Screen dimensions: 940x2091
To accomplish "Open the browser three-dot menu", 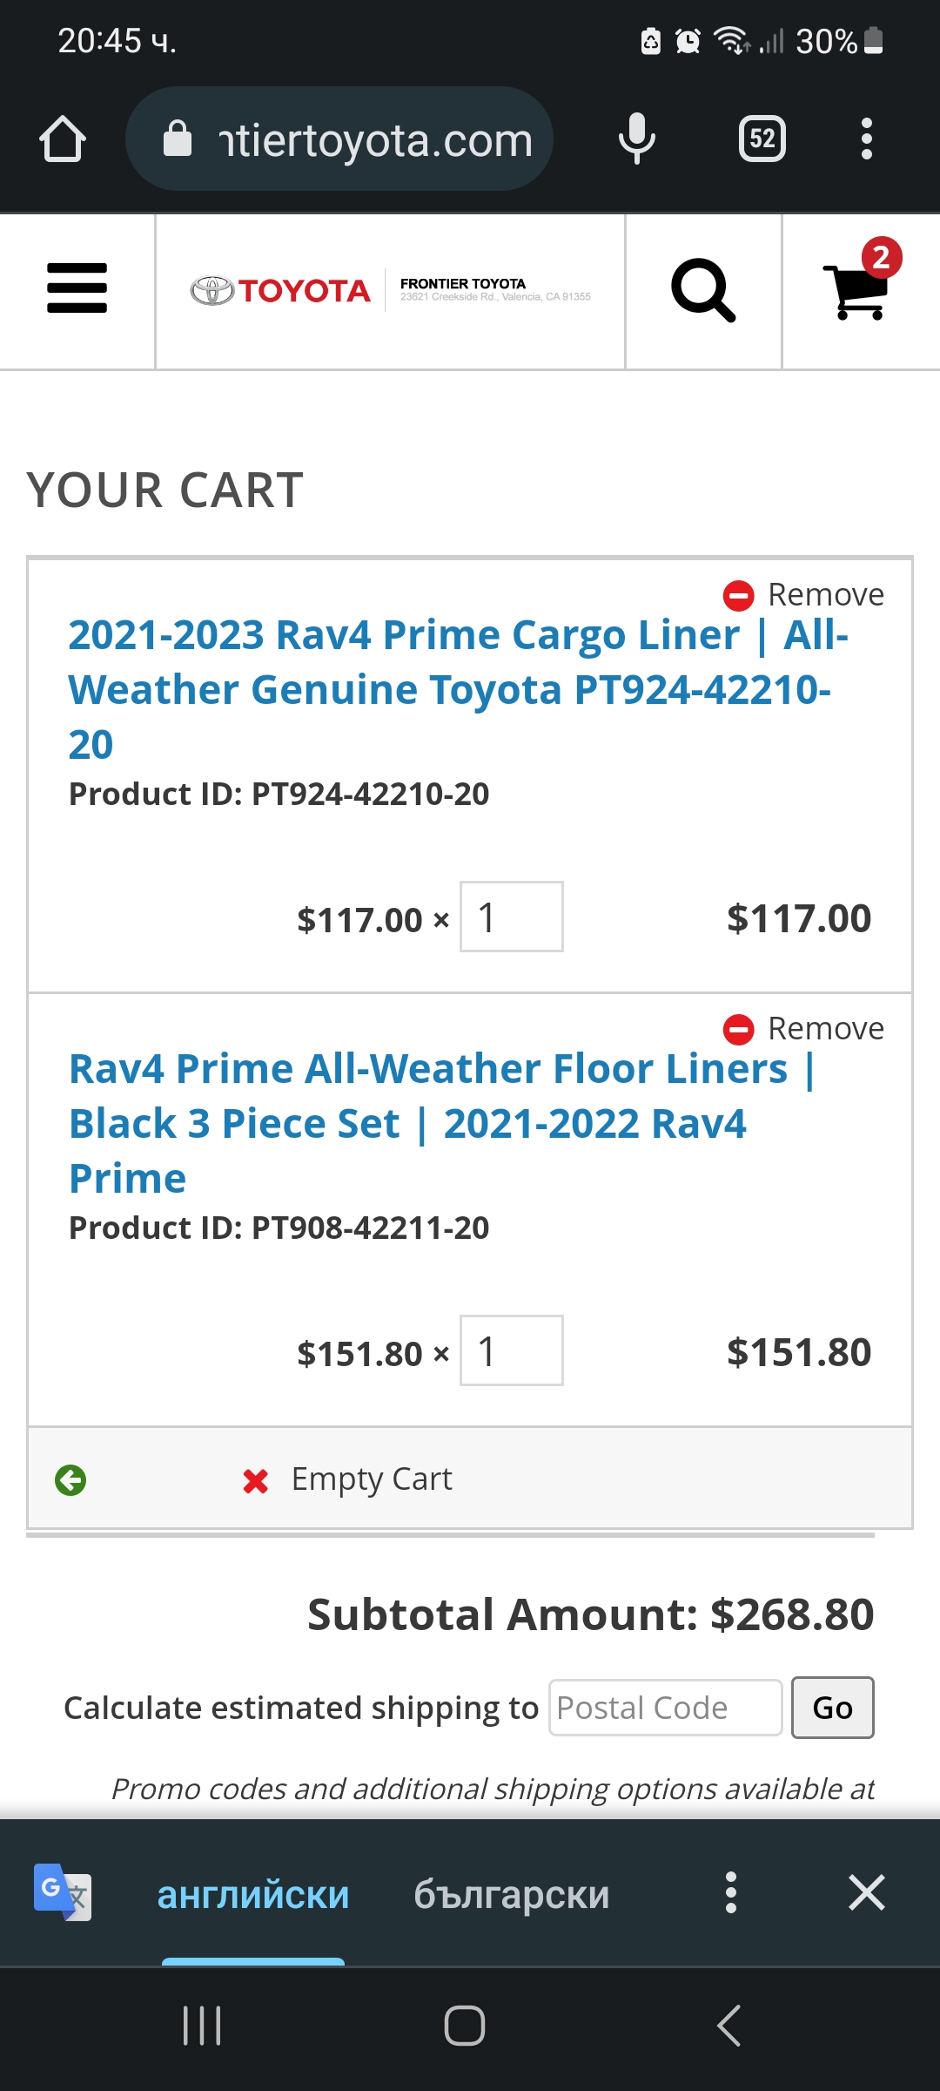I will [x=866, y=138].
